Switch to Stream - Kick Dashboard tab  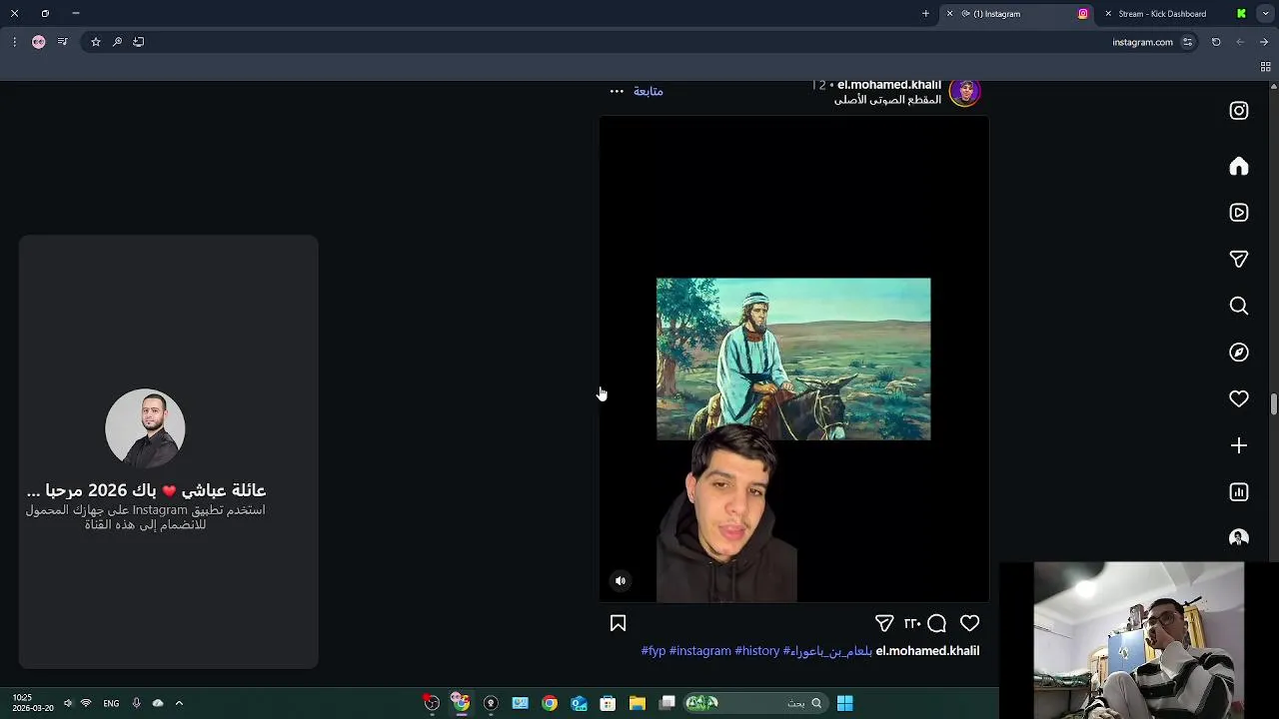point(1174,14)
